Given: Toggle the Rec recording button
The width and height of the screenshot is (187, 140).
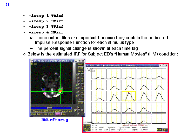Looking at the screenshot, I should click(x=64, y=114).
